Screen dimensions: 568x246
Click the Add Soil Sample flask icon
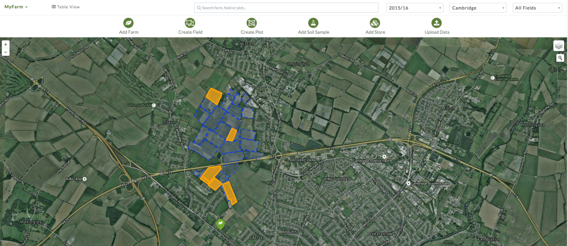pyautogui.click(x=313, y=23)
